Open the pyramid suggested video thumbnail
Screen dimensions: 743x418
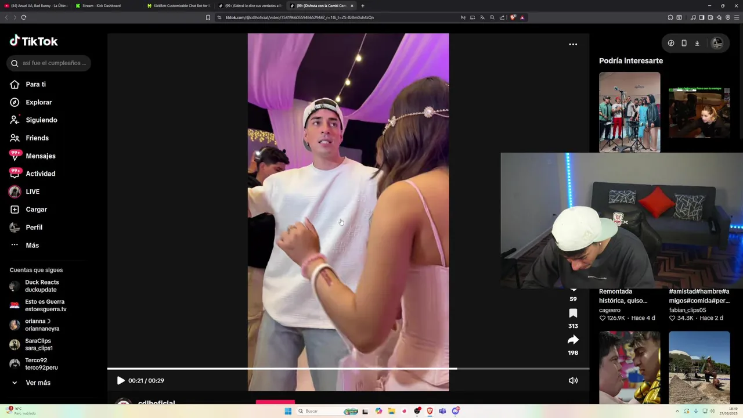pyautogui.click(x=699, y=367)
